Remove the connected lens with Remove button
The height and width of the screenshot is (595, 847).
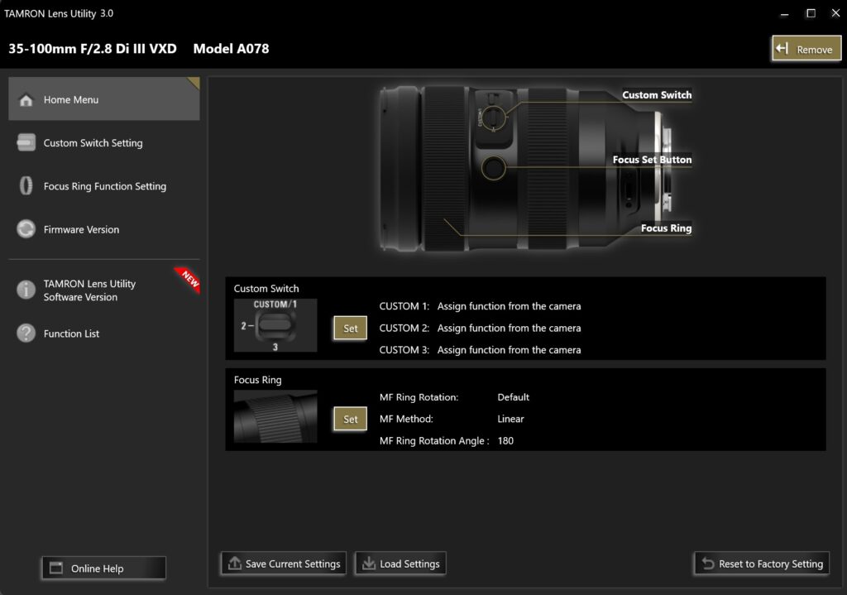pyautogui.click(x=806, y=49)
